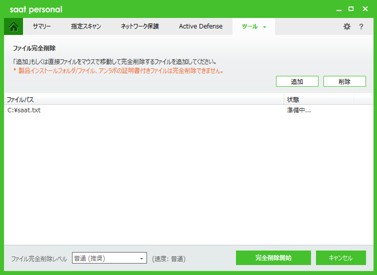Switch to the サマリー tab
This screenshot has width=377, height=275.
[x=42, y=26]
